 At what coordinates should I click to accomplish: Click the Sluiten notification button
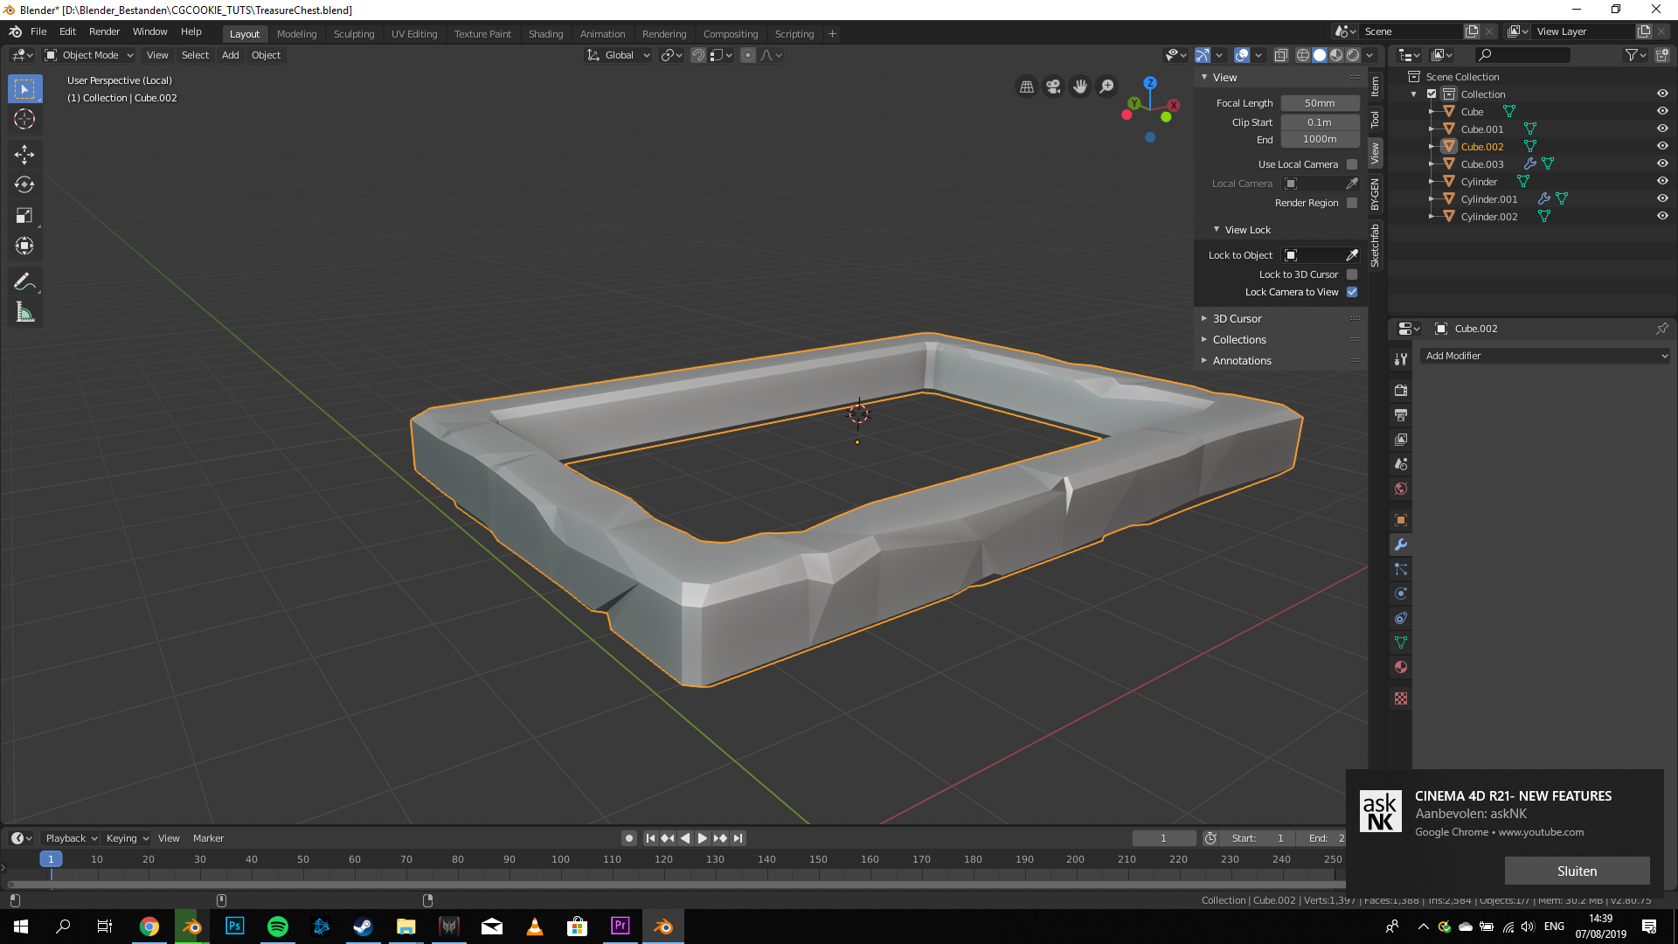pyautogui.click(x=1577, y=871)
